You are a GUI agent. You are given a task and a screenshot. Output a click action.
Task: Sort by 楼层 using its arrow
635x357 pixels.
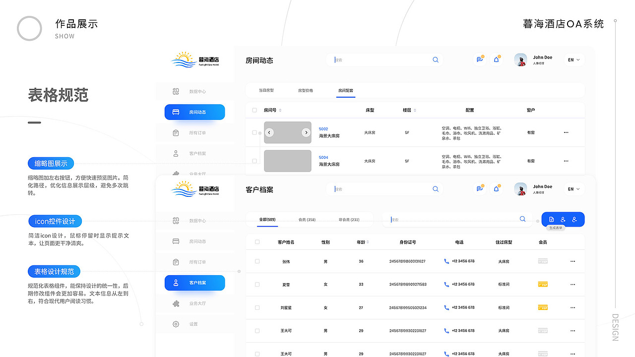[415, 110]
